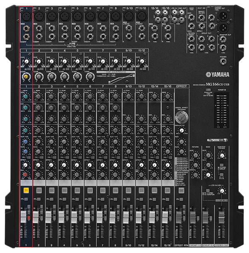
Task: Click the Monitor/Phones level knob
Action: [222, 155]
